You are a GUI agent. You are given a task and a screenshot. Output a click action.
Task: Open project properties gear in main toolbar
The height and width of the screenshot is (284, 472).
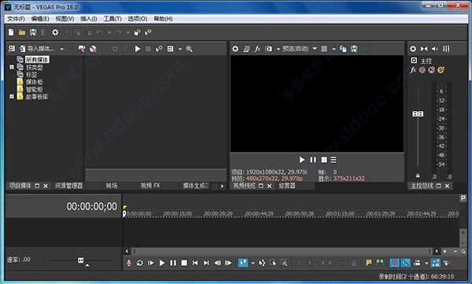click(55, 32)
